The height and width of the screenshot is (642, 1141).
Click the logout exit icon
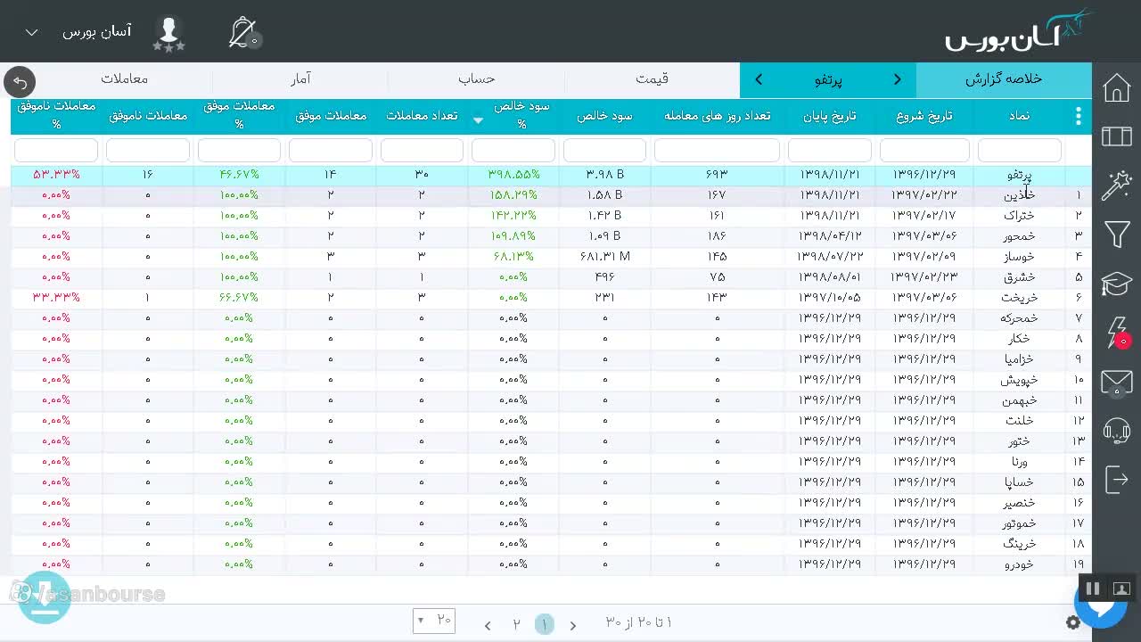pyautogui.click(x=1117, y=480)
